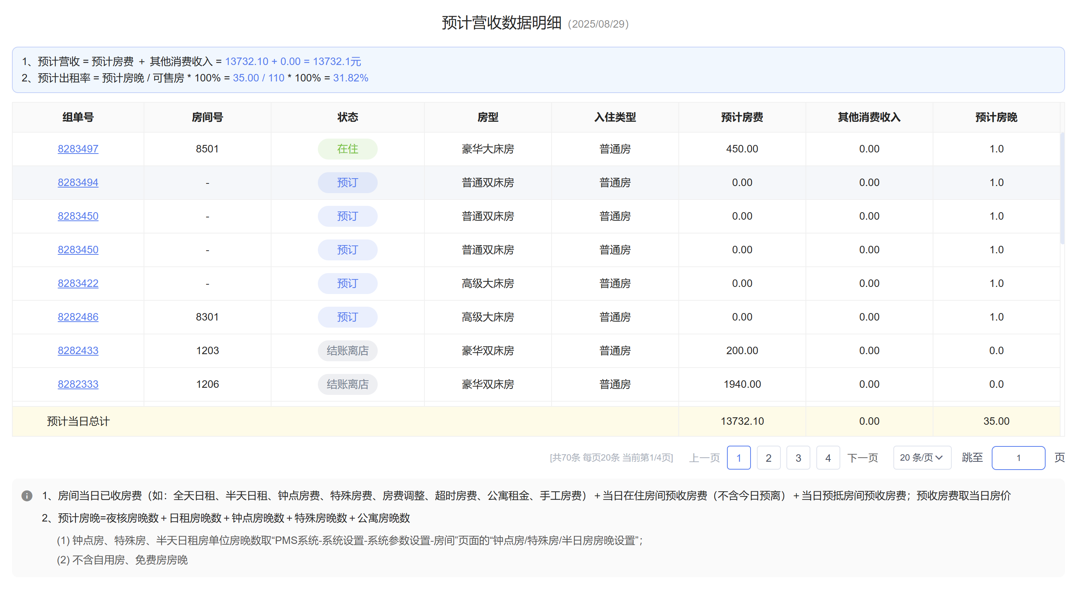Click the info icon beside the notes

tap(27, 496)
